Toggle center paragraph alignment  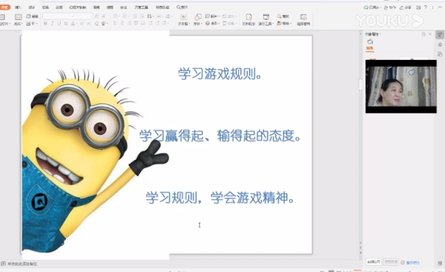pyautogui.click(x=122, y=23)
